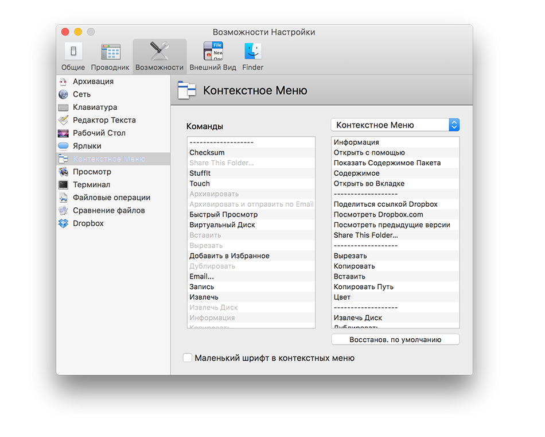Select Открыть во Вкладке entry
The image size is (545, 437).
point(395,183)
